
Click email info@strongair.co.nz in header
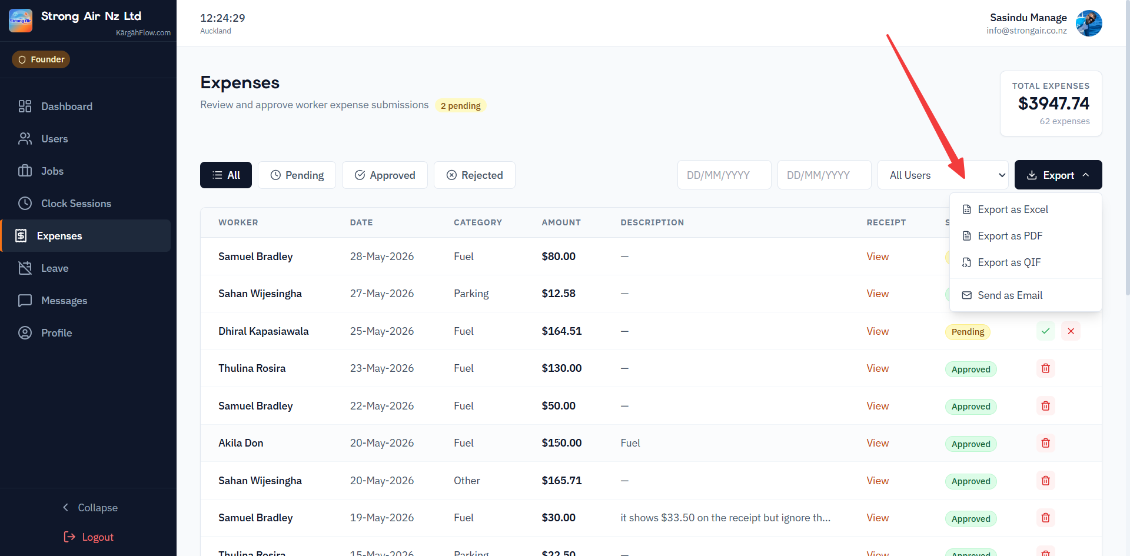tap(1026, 31)
